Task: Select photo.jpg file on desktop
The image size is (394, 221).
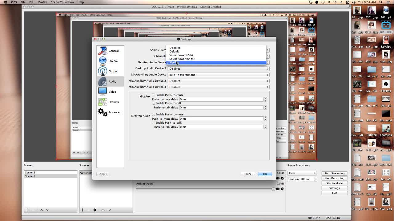Action: pyautogui.click(x=386, y=130)
